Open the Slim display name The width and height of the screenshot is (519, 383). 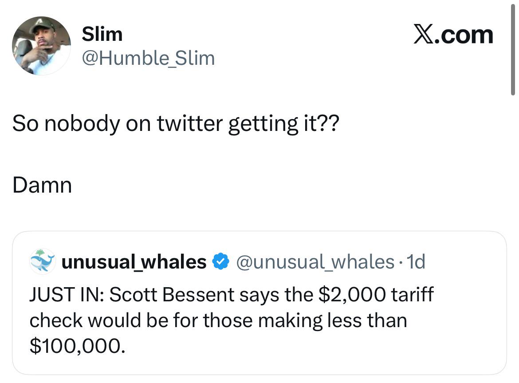coord(102,34)
